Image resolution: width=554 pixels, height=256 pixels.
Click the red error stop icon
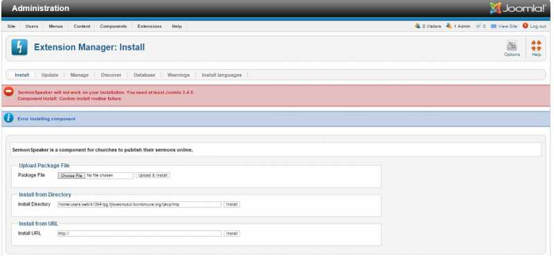point(9,92)
